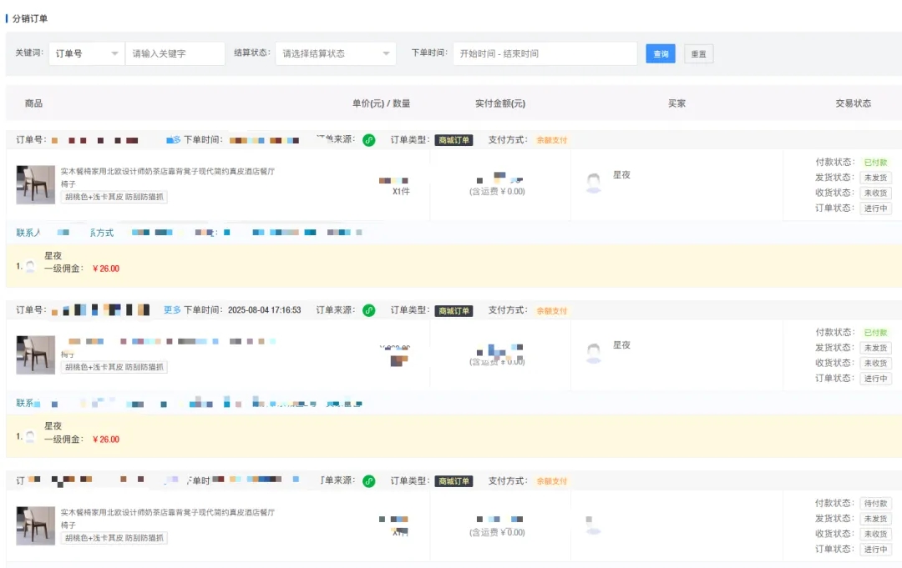The width and height of the screenshot is (902, 568).
Task: Click the Douyin order source icon in the third order
Action: pyautogui.click(x=368, y=481)
